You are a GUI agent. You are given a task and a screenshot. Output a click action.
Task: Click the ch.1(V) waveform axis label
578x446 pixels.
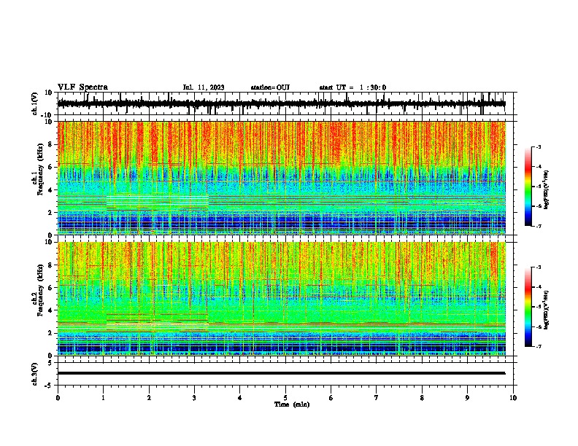pyautogui.click(x=35, y=103)
